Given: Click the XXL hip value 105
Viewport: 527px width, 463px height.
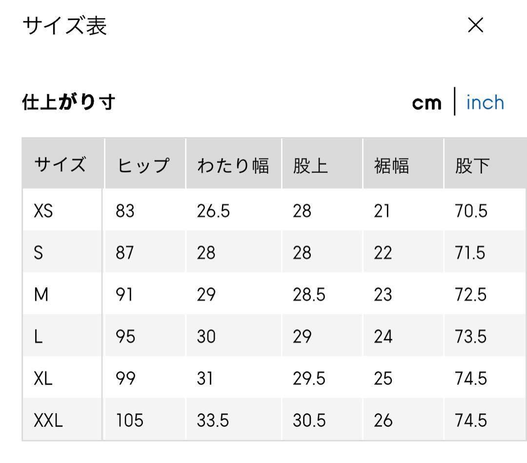Looking at the screenshot, I should [x=130, y=421].
